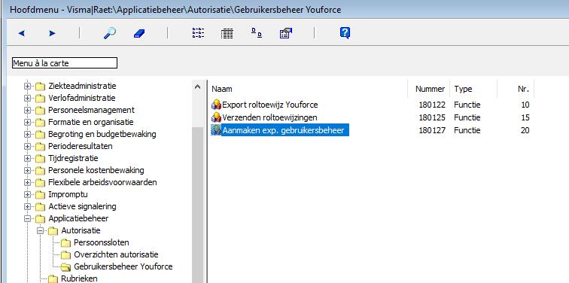Open the properties toolbar icon
This screenshot has height=283, width=569.
click(286, 33)
